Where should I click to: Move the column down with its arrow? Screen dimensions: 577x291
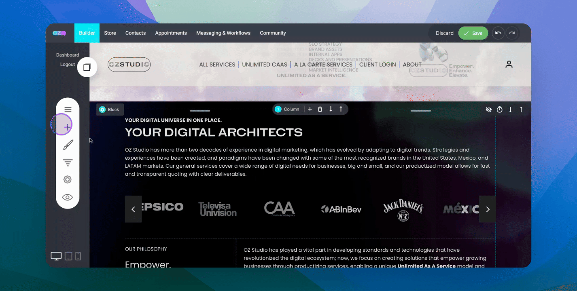[331, 109]
